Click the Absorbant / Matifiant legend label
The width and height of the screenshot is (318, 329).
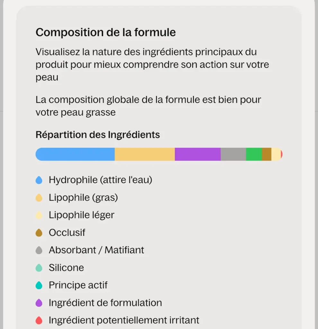click(96, 250)
